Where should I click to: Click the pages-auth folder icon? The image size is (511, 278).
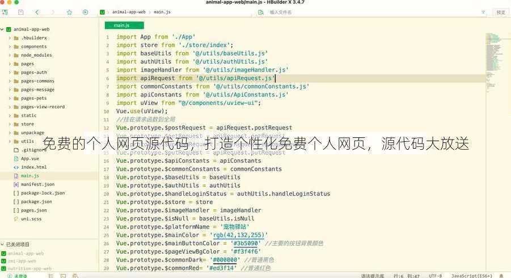click(16, 73)
